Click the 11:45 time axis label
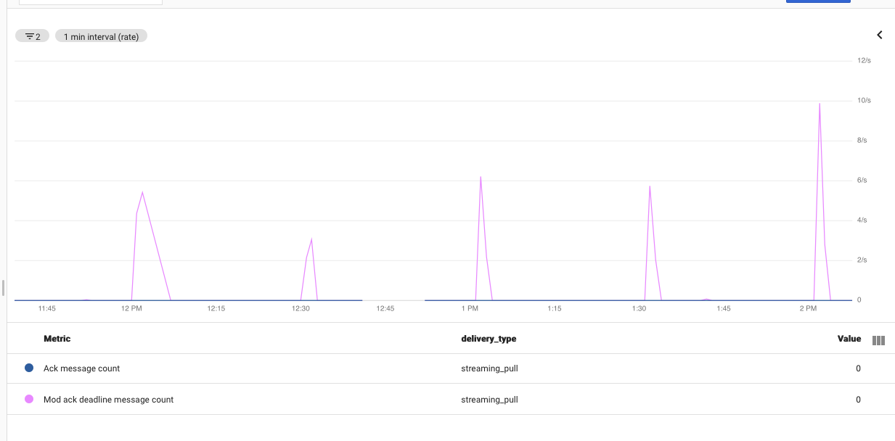 tap(46, 308)
